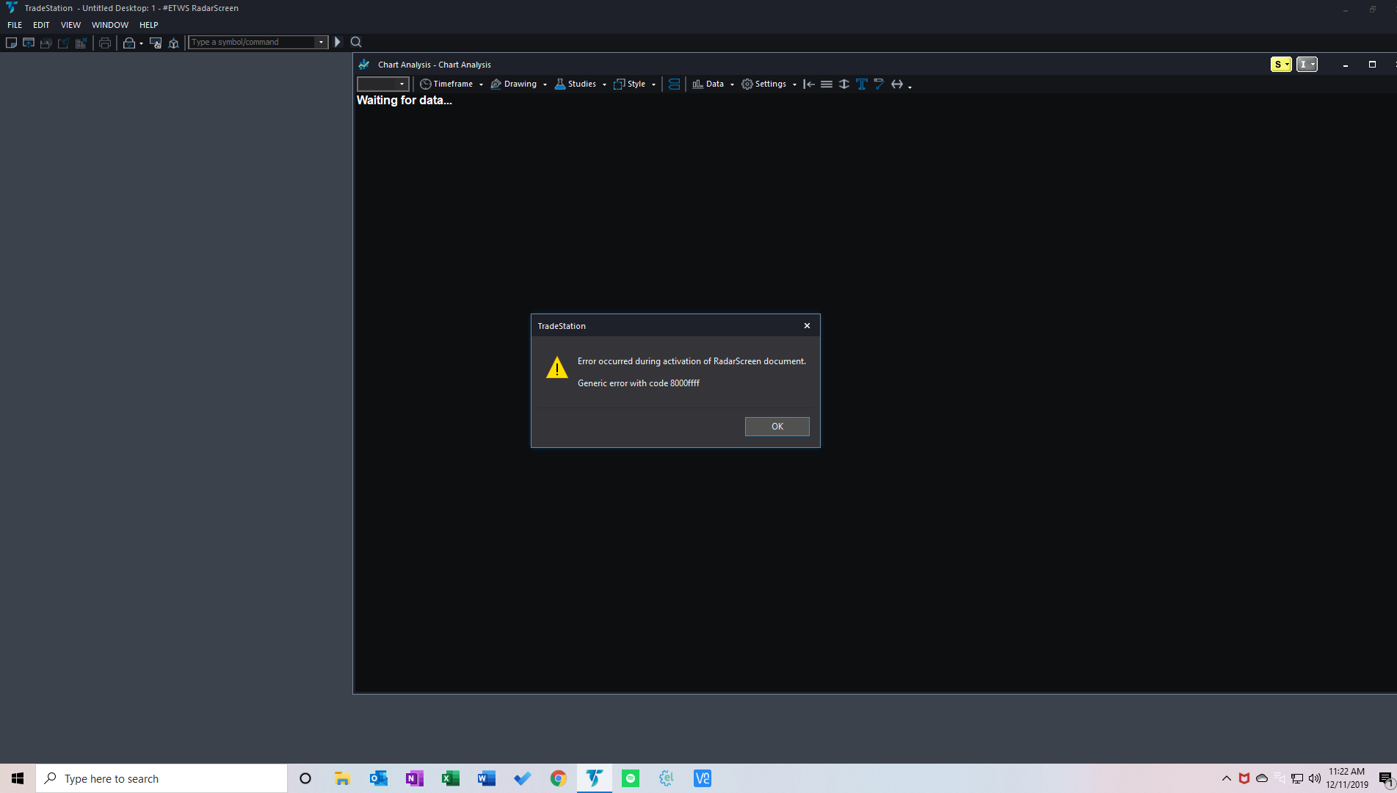Expand the Studies dropdown arrow

click(x=604, y=85)
